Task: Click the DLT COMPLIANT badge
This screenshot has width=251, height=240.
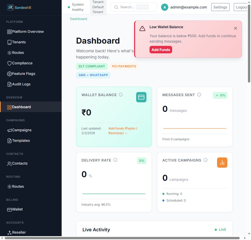Action: (92, 66)
